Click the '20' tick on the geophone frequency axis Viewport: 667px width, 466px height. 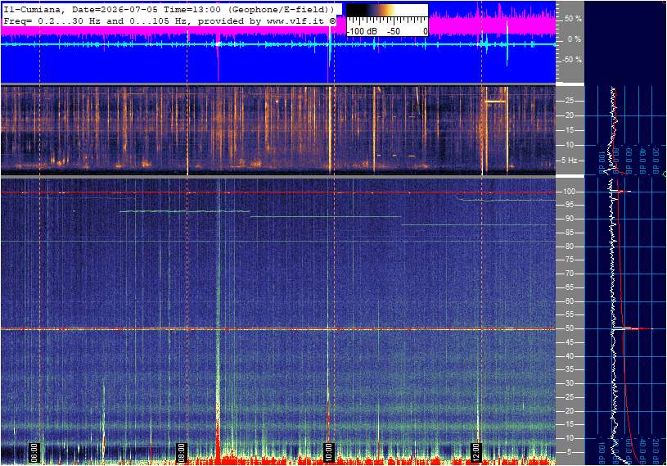(x=569, y=115)
